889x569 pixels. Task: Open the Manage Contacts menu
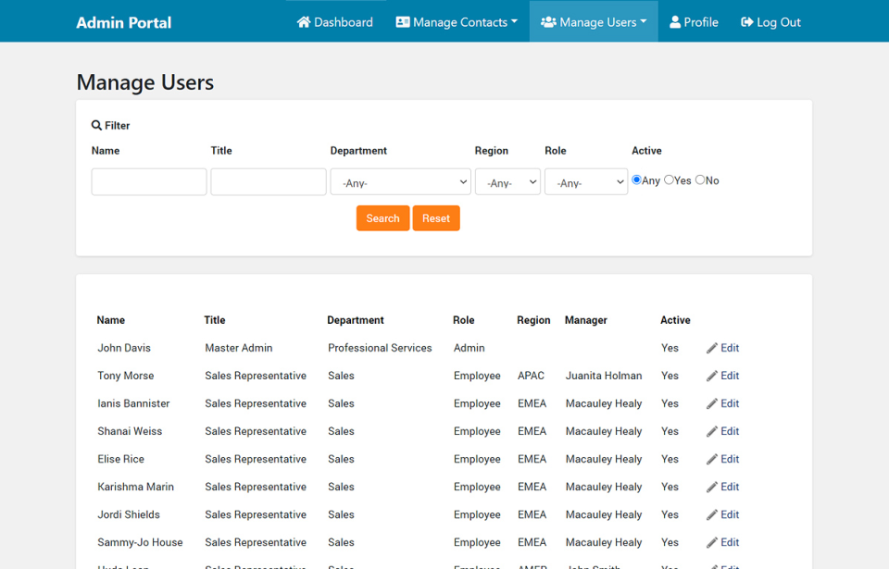point(457,22)
